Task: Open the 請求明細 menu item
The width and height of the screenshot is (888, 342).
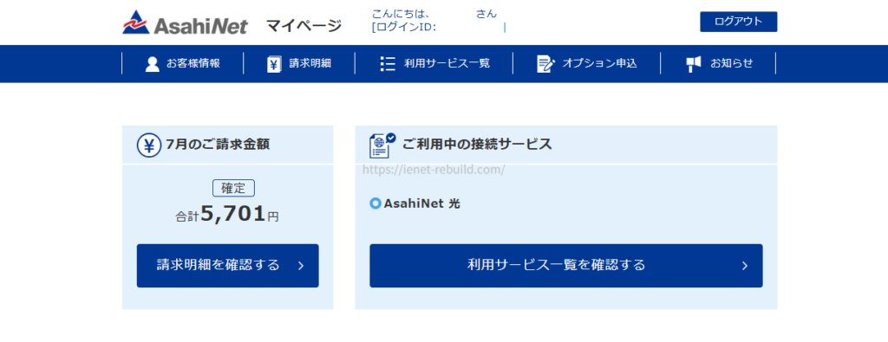Action: [299, 63]
